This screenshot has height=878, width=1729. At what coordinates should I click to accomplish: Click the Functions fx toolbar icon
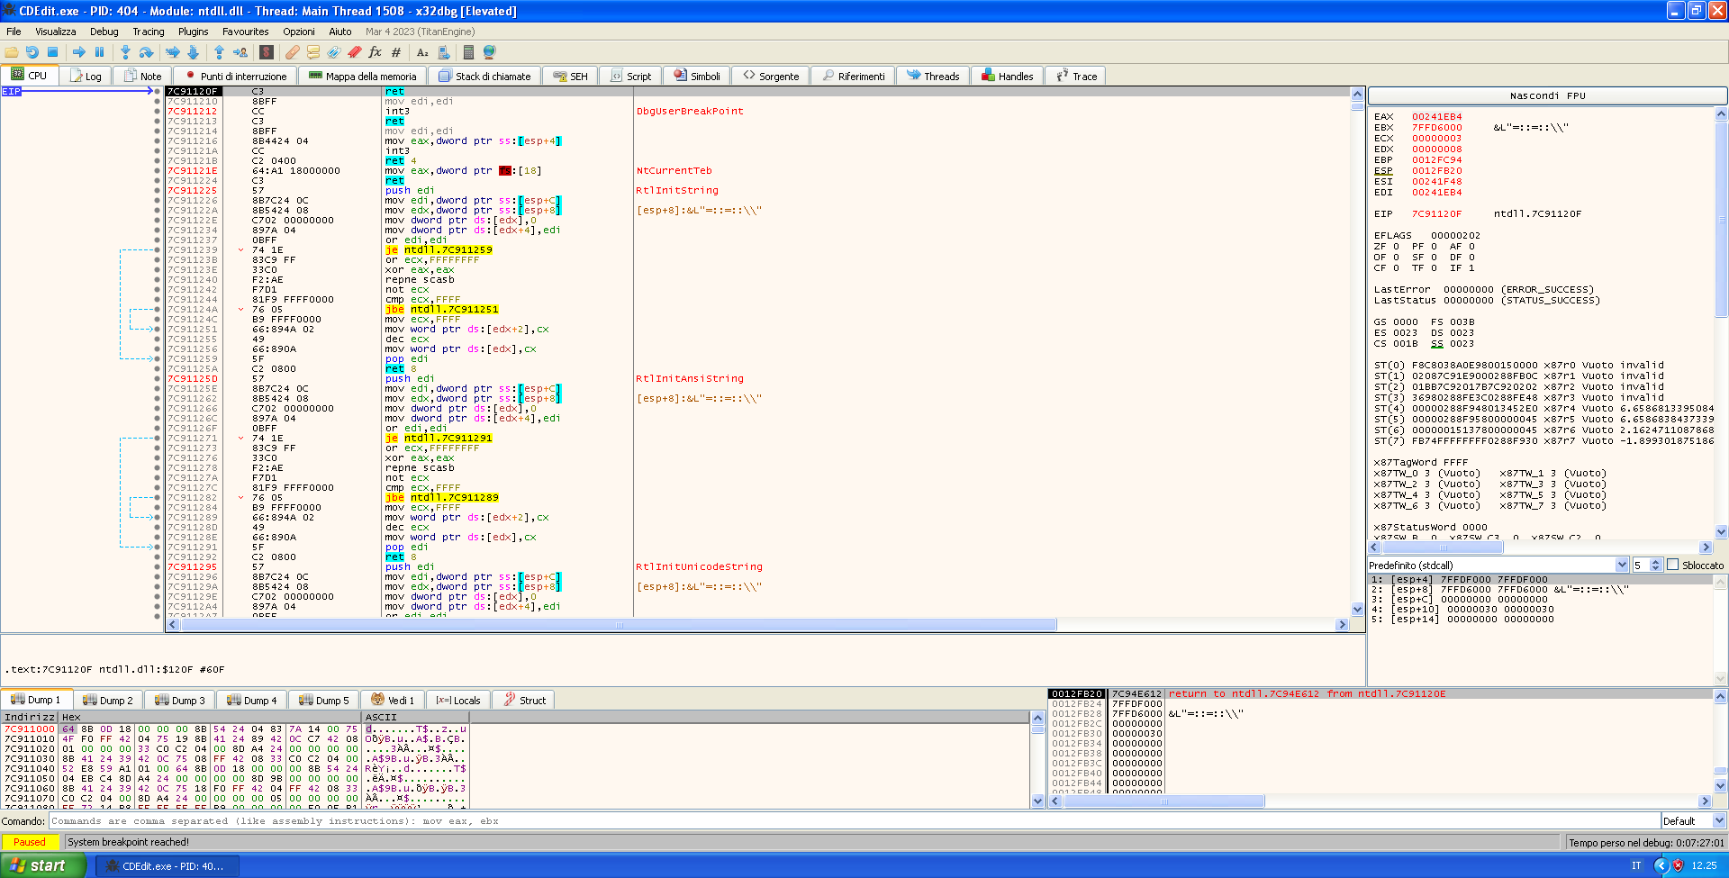tap(375, 52)
